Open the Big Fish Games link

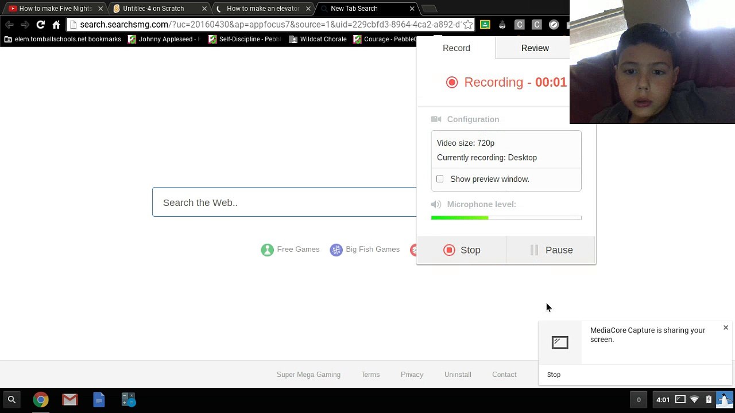pos(373,249)
